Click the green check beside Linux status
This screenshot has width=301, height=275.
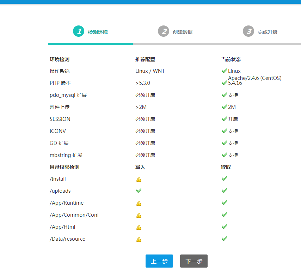[x=224, y=71]
